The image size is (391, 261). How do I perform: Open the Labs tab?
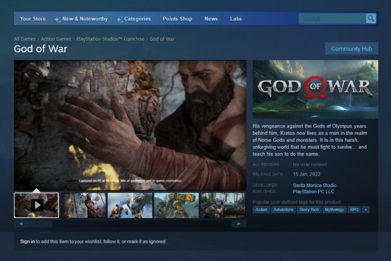[x=236, y=19]
